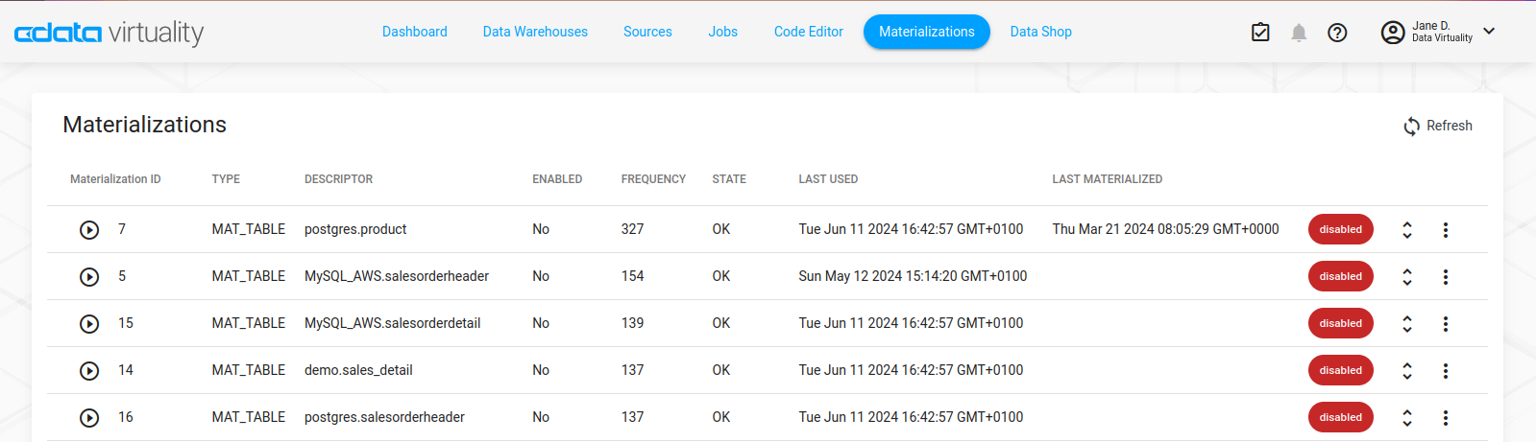Open the task checklist icon in header

(1260, 33)
